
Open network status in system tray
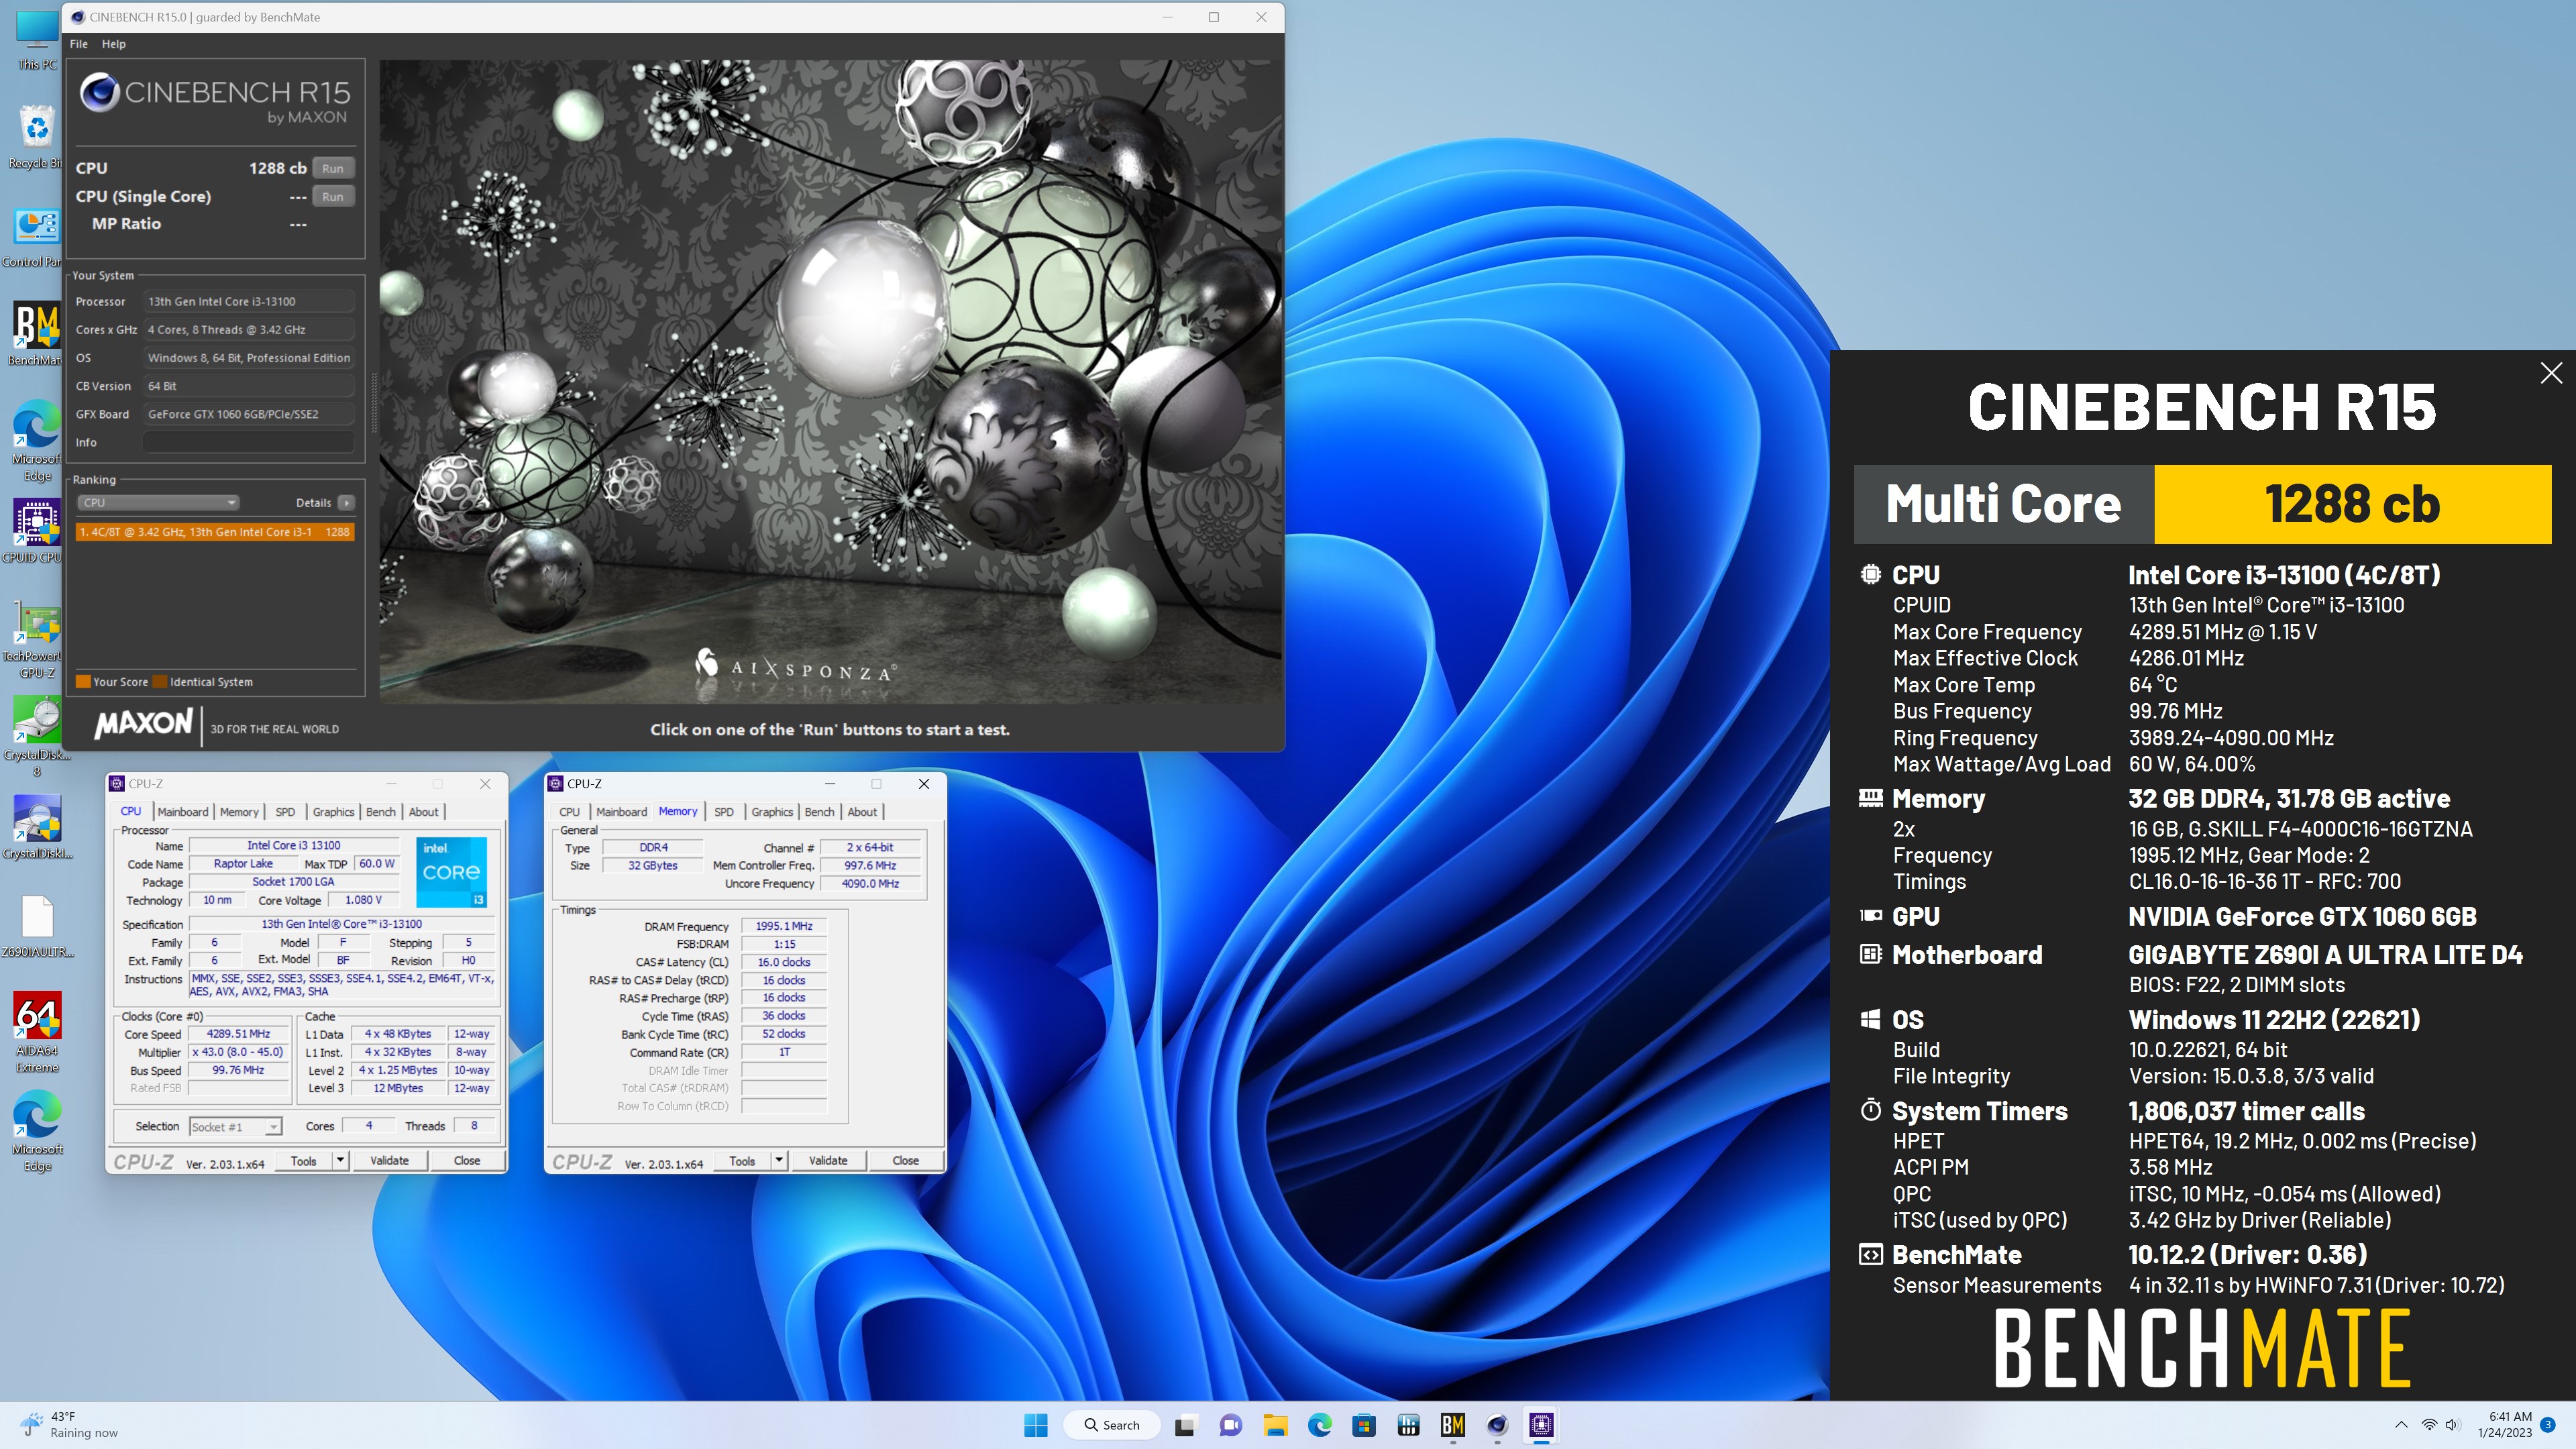click(x=2429, y=1425)
